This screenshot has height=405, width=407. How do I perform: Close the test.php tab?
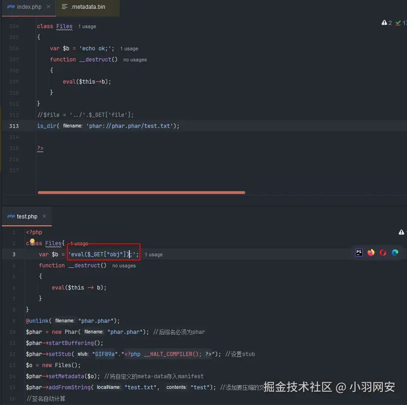click(44, 216)
